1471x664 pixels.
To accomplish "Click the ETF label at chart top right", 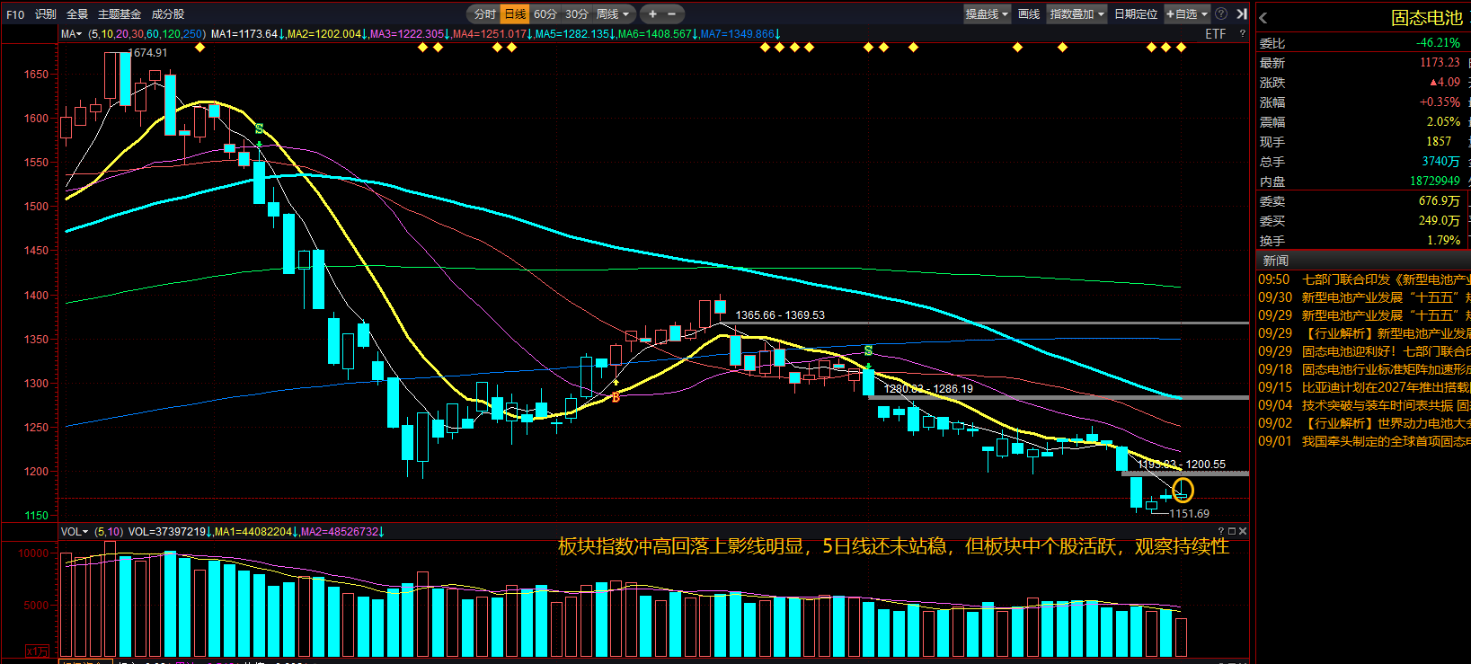I will point(1215,33).
